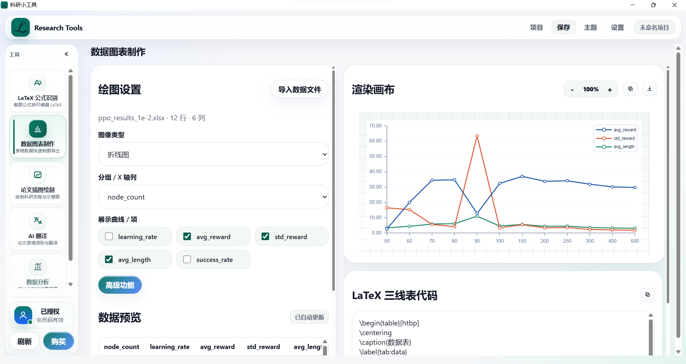Zoom in the canvas with plus

point(610,90)
